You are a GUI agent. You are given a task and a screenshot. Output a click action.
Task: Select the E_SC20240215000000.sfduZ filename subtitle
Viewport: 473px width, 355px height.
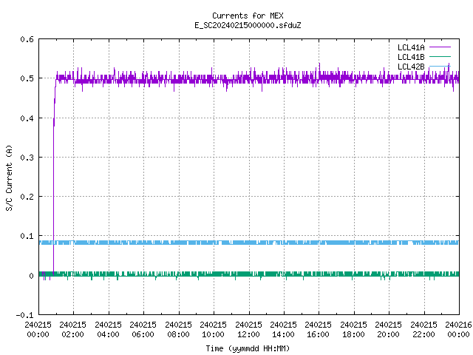click(248, 25)
